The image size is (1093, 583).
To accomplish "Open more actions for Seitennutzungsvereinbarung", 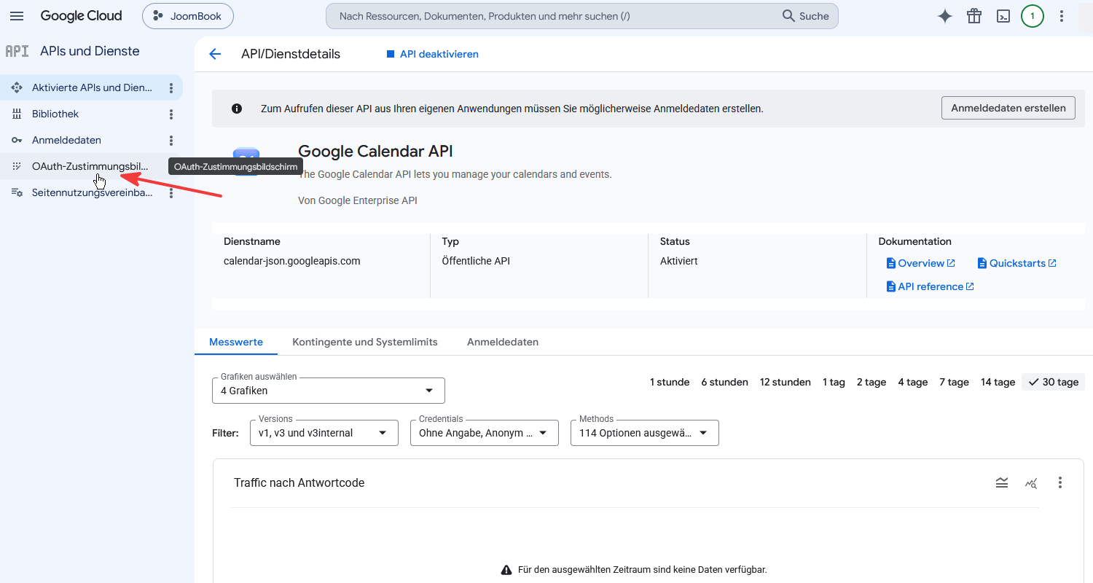I will tap(171, 193).
